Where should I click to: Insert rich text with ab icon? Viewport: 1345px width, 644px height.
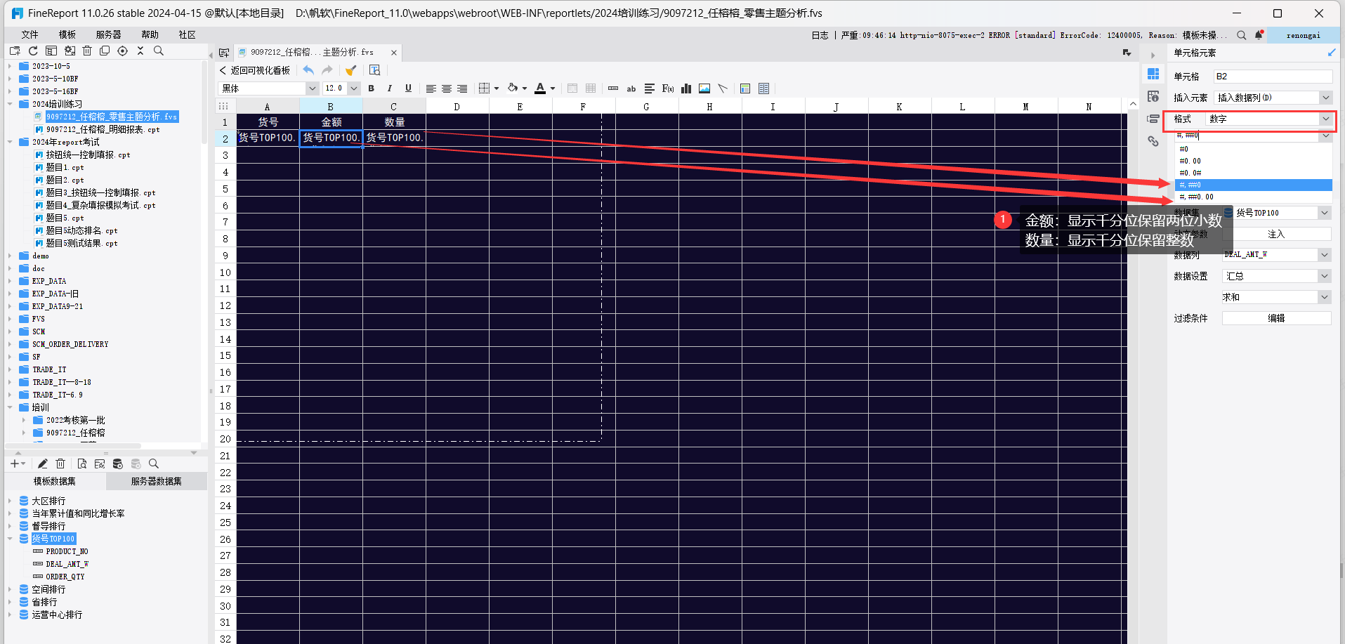pyautogui.click(x=631, y=88)
